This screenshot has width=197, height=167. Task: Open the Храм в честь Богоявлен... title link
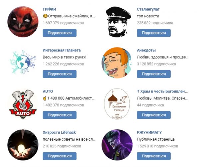point(162,91)
